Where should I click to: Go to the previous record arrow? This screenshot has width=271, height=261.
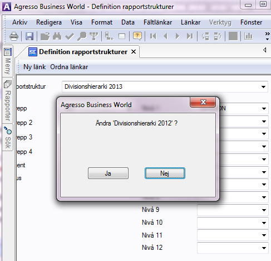click(166, 36)
